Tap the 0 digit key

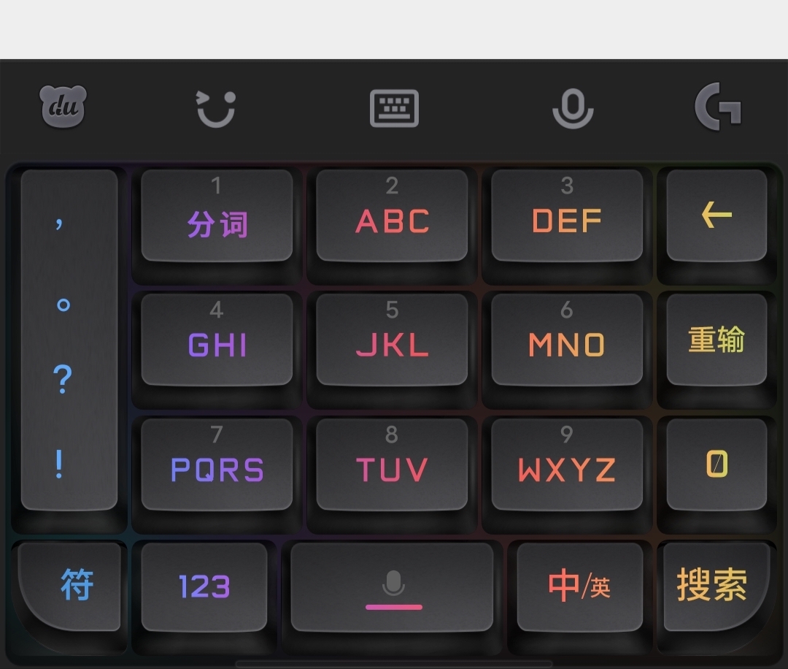click(716, 464)
